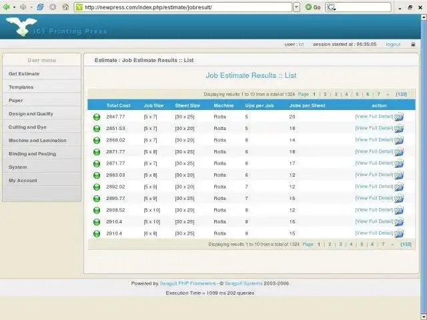The image size is (427, 320).
Task: Jump to last page [133] in top pagination
Action: (402, 94)
